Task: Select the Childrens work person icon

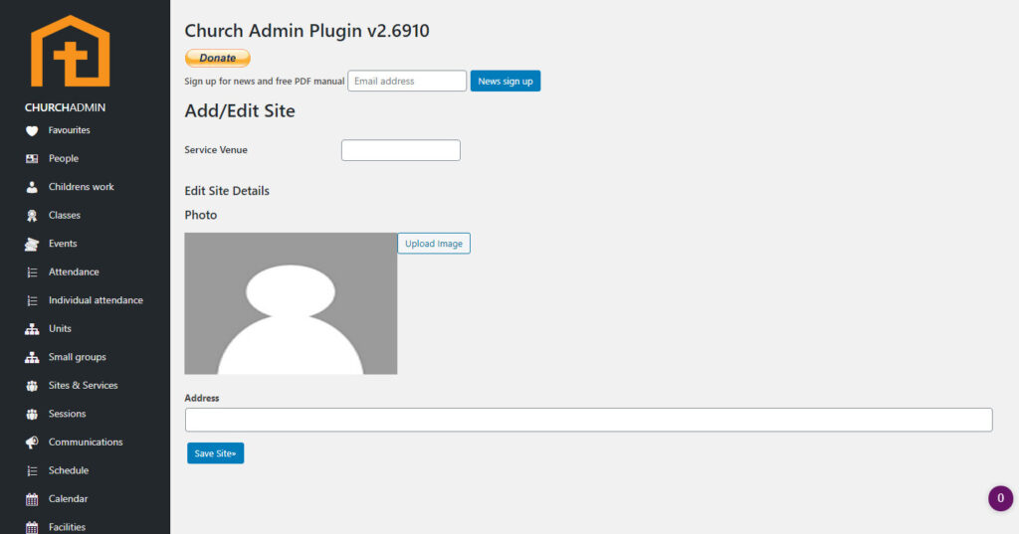Action: [32, 187]
